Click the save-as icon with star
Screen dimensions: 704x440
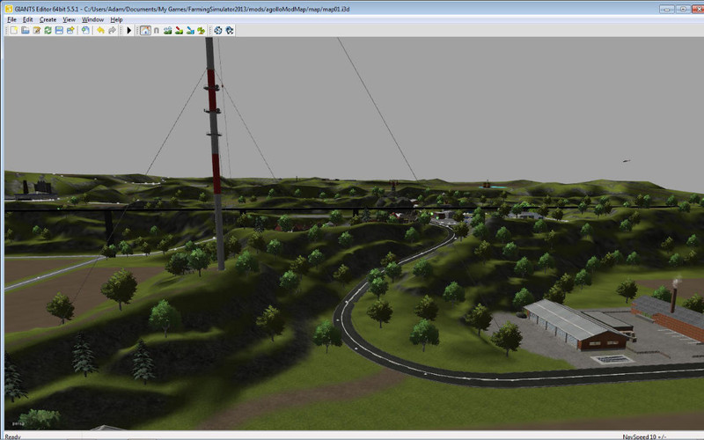pos(70,30)
